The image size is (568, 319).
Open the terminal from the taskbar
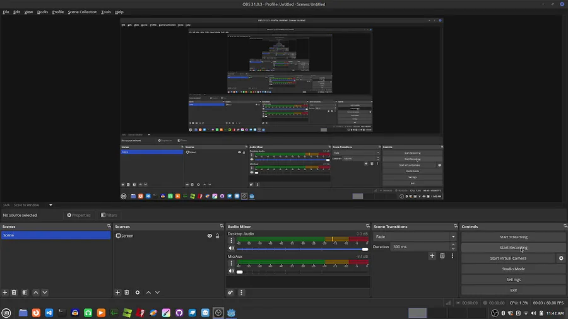[x=62, y=313]
